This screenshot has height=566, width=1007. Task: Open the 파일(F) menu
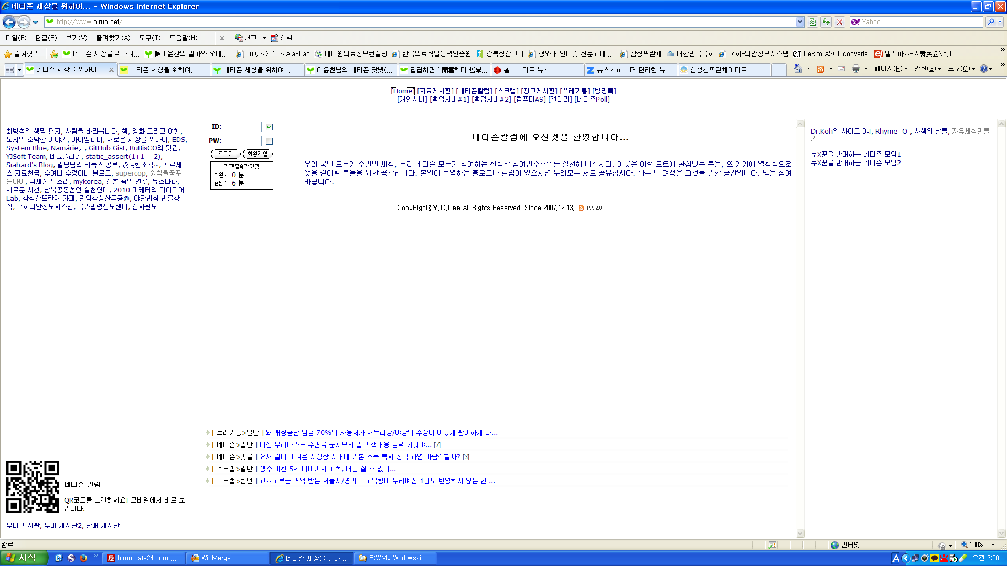point(16,38)
